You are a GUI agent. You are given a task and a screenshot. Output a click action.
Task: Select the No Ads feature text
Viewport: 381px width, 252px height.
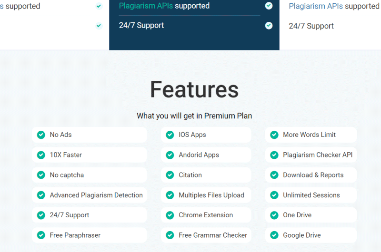(61, 135)
